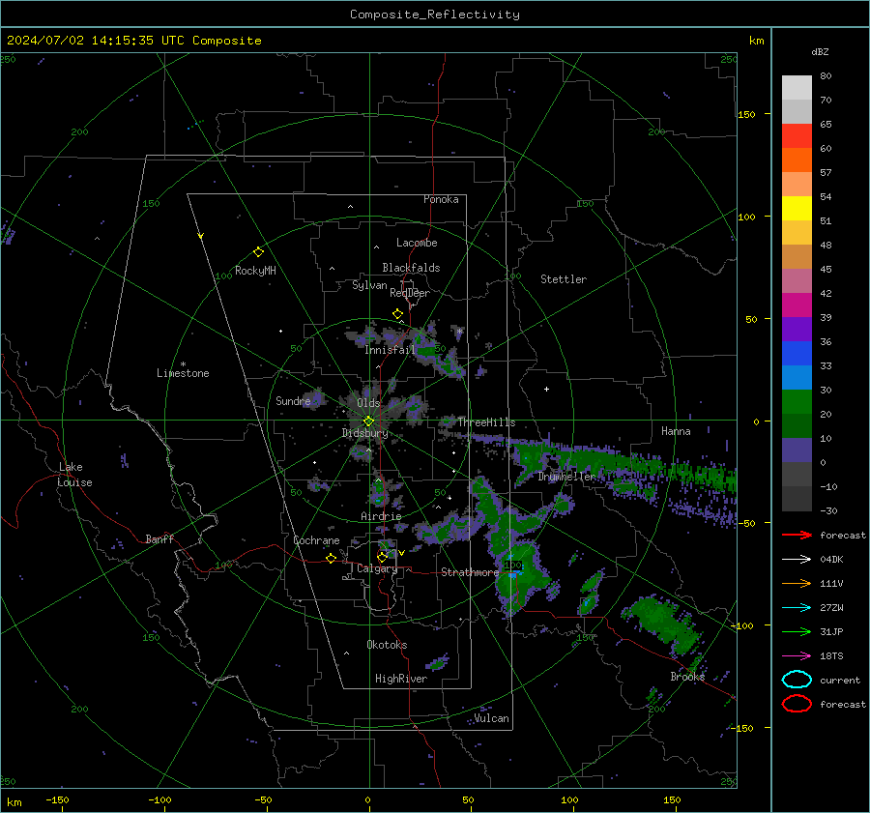
Task: Click the yellow diamond marker below RedDeer
Action: (397, 314)
